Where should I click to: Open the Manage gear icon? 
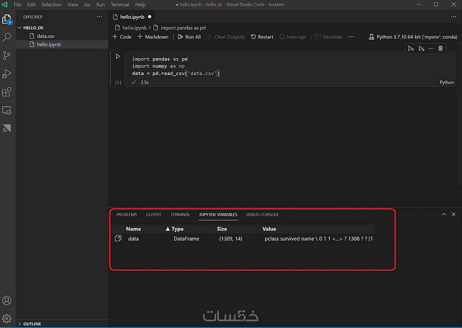tap(6, 318)
